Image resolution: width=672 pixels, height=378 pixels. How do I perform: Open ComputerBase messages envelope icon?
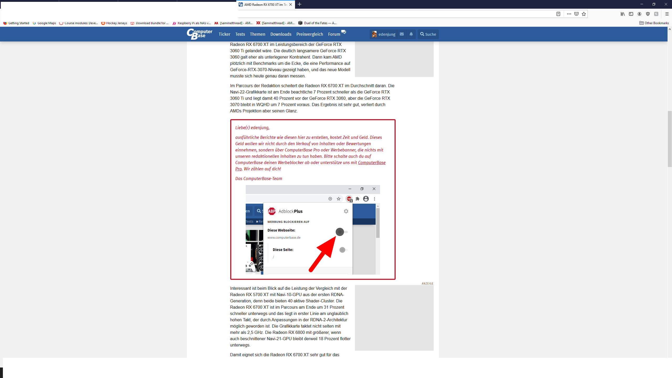click(x=402, y=34)
